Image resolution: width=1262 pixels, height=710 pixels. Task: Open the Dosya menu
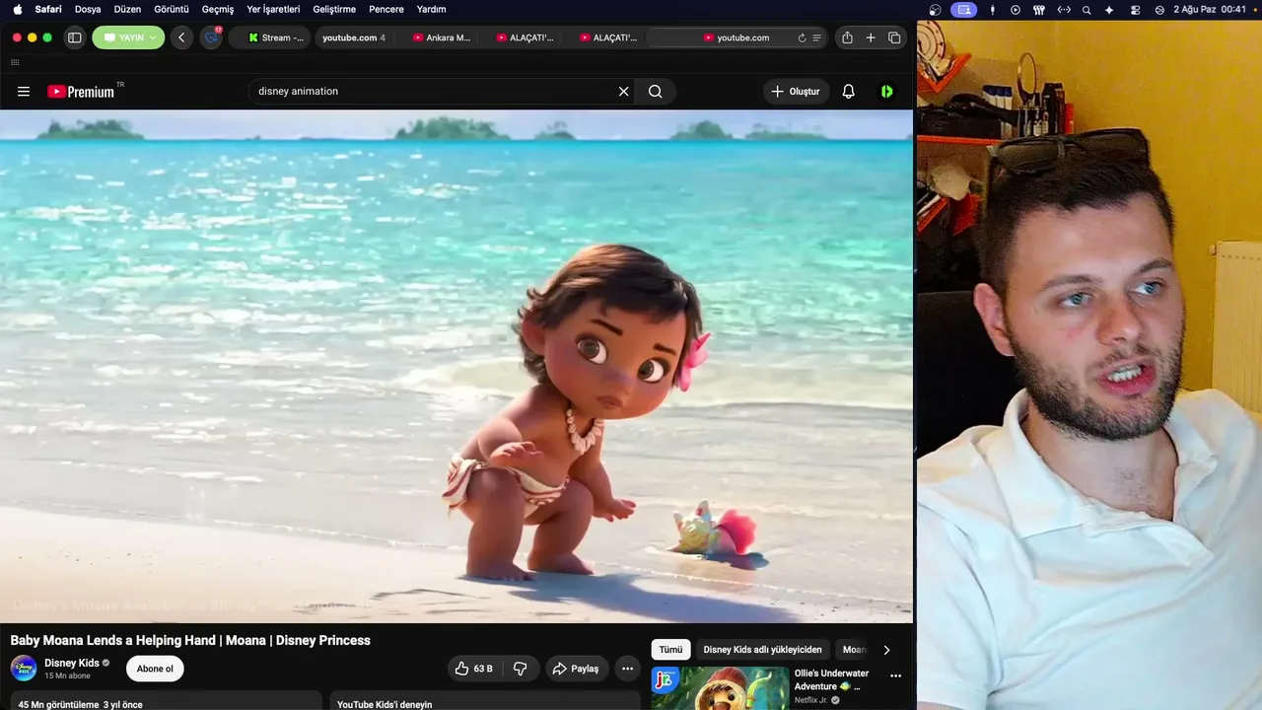(88, 9)
